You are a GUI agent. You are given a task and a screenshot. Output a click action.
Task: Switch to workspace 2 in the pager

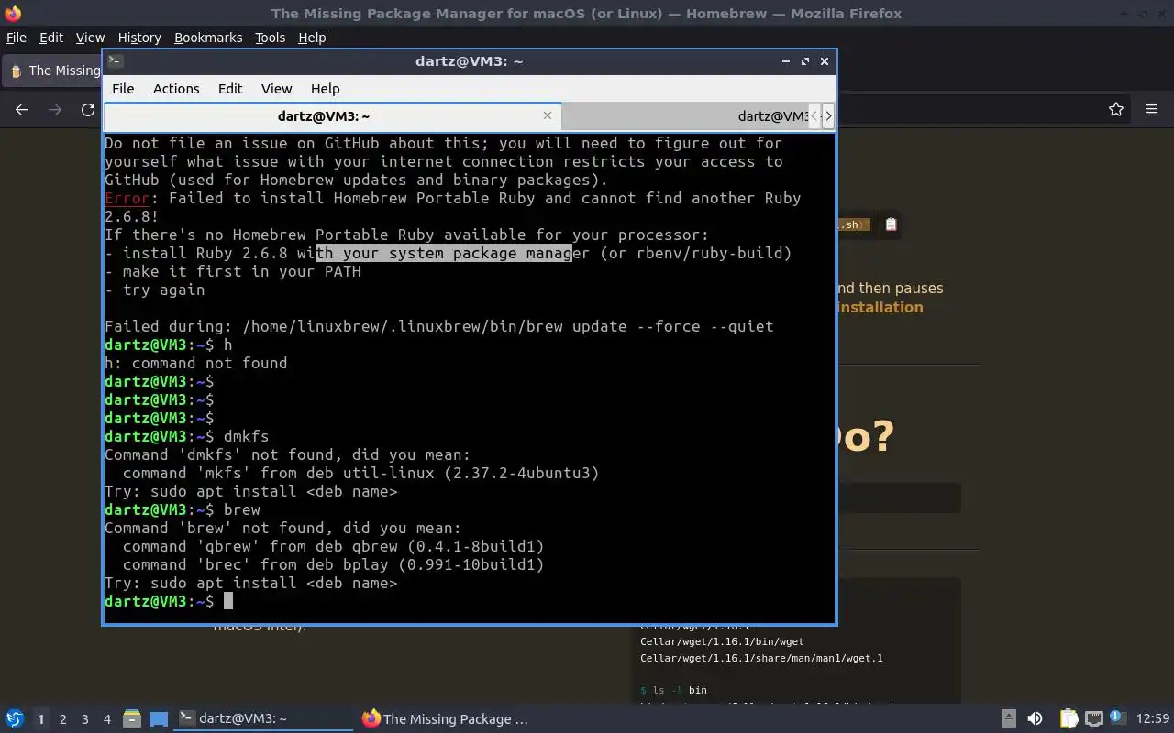coord(62,719)
